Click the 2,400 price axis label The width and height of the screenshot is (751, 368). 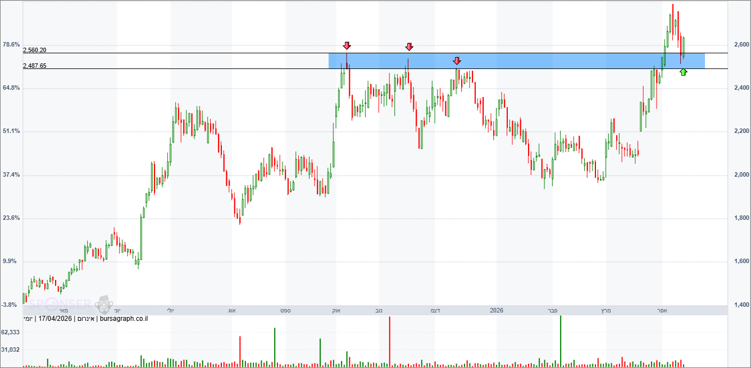coord(741,88)
